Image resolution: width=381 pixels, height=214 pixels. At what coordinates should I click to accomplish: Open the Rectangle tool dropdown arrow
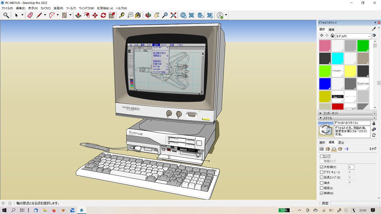(70, 15)
